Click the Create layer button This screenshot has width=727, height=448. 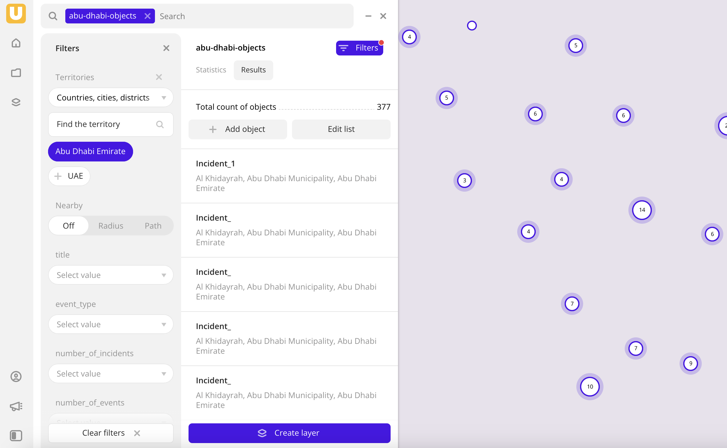(290, 432)
